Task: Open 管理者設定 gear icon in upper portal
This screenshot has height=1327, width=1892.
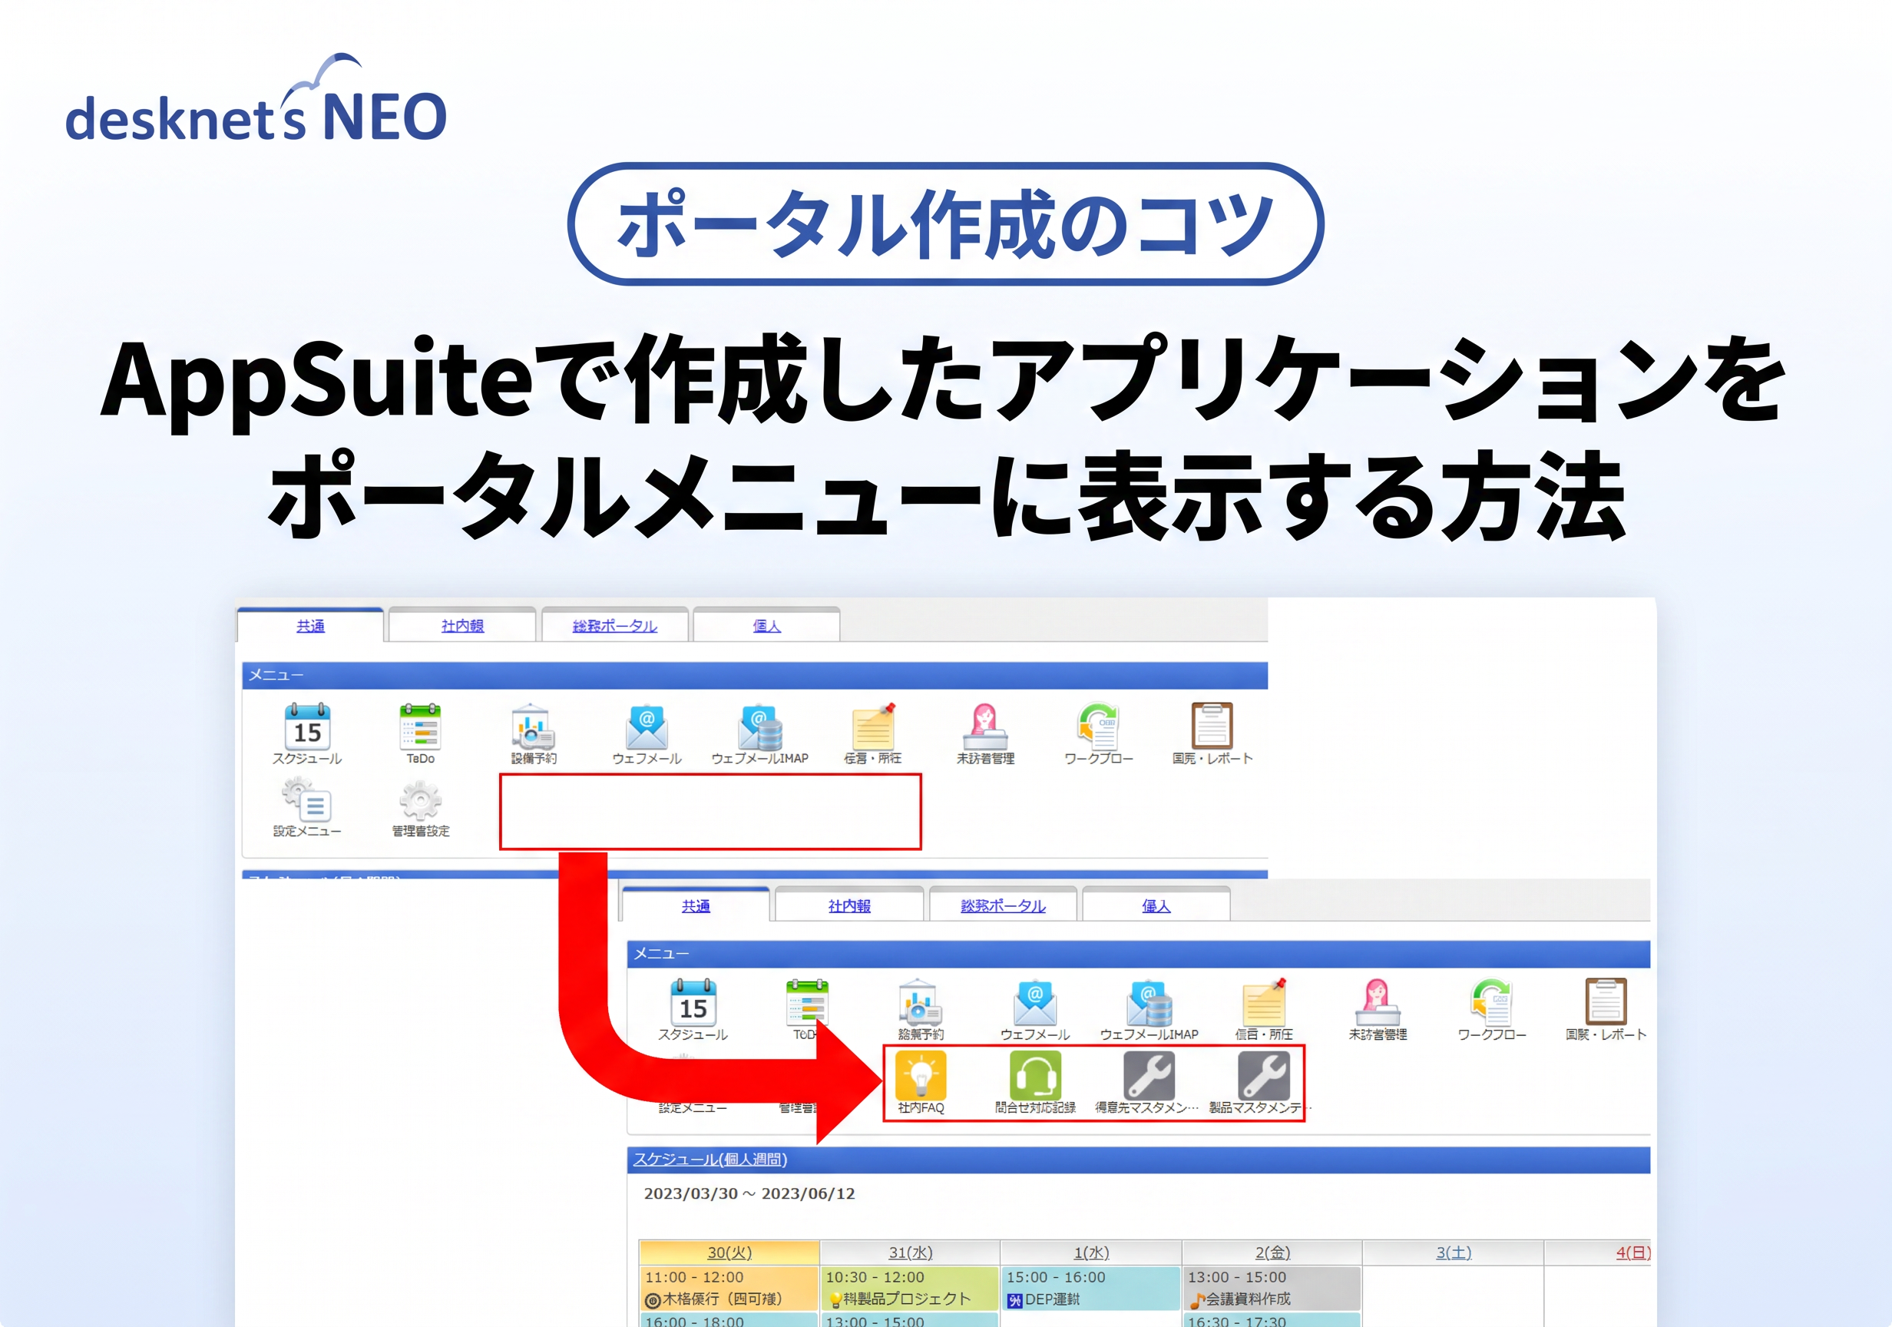Action: [x=420, y=799]
